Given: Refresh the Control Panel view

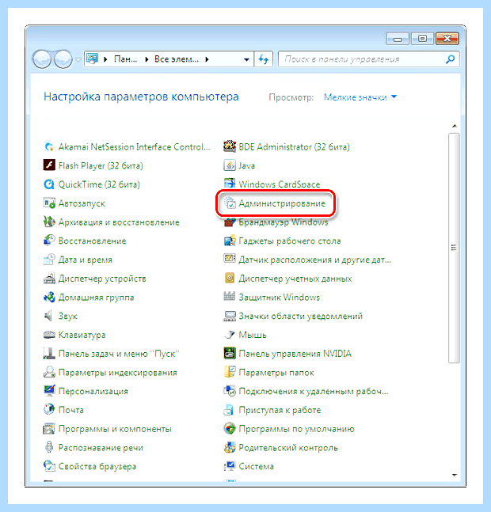Looking at the screenshot, I should (x=263, y=59).
